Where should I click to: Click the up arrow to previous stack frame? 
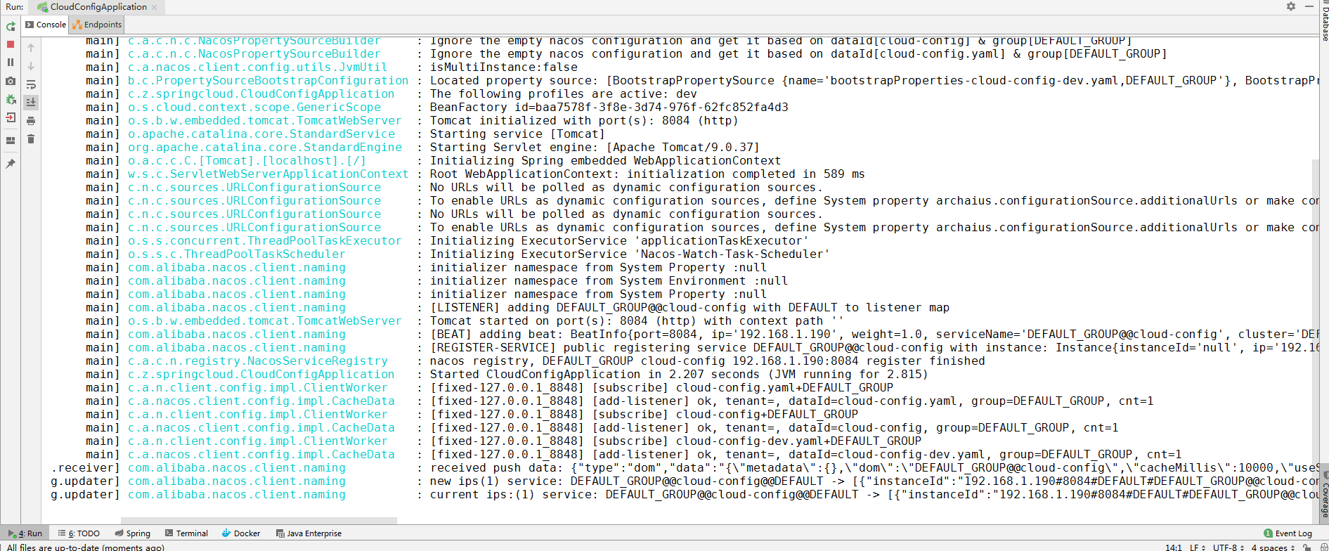pyautogui.click(x=31, y=48)
